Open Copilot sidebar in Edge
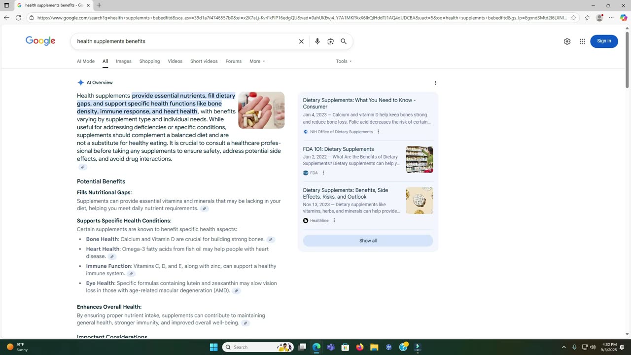The image size is (631, 355). [624, 18]
